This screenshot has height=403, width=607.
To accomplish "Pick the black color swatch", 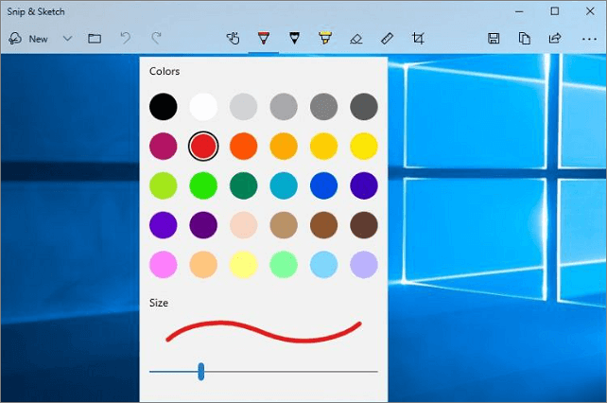I will click(x=163, y=106).
